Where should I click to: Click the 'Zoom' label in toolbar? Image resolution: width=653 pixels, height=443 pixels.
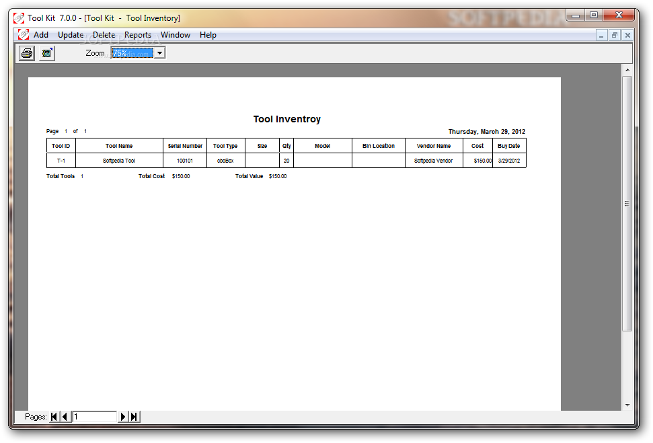point(95,53)
